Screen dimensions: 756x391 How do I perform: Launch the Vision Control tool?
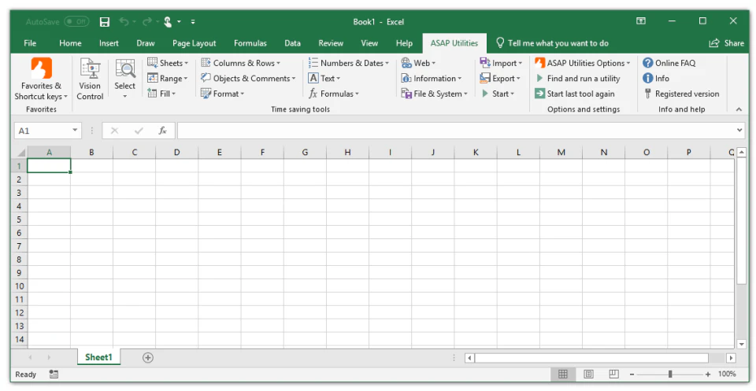click(90, 79)
